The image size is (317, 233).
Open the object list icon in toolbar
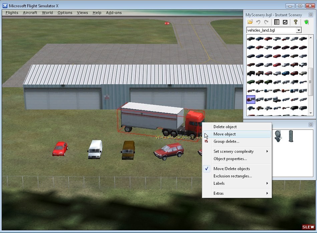tap(277, 22)
